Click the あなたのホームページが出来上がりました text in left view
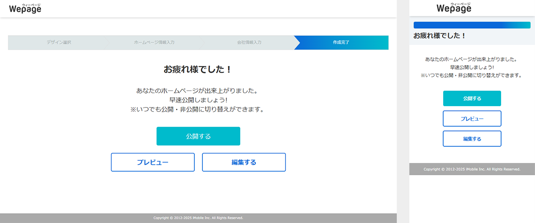Viewport: 535px width, 223px height. coord(198,91)
